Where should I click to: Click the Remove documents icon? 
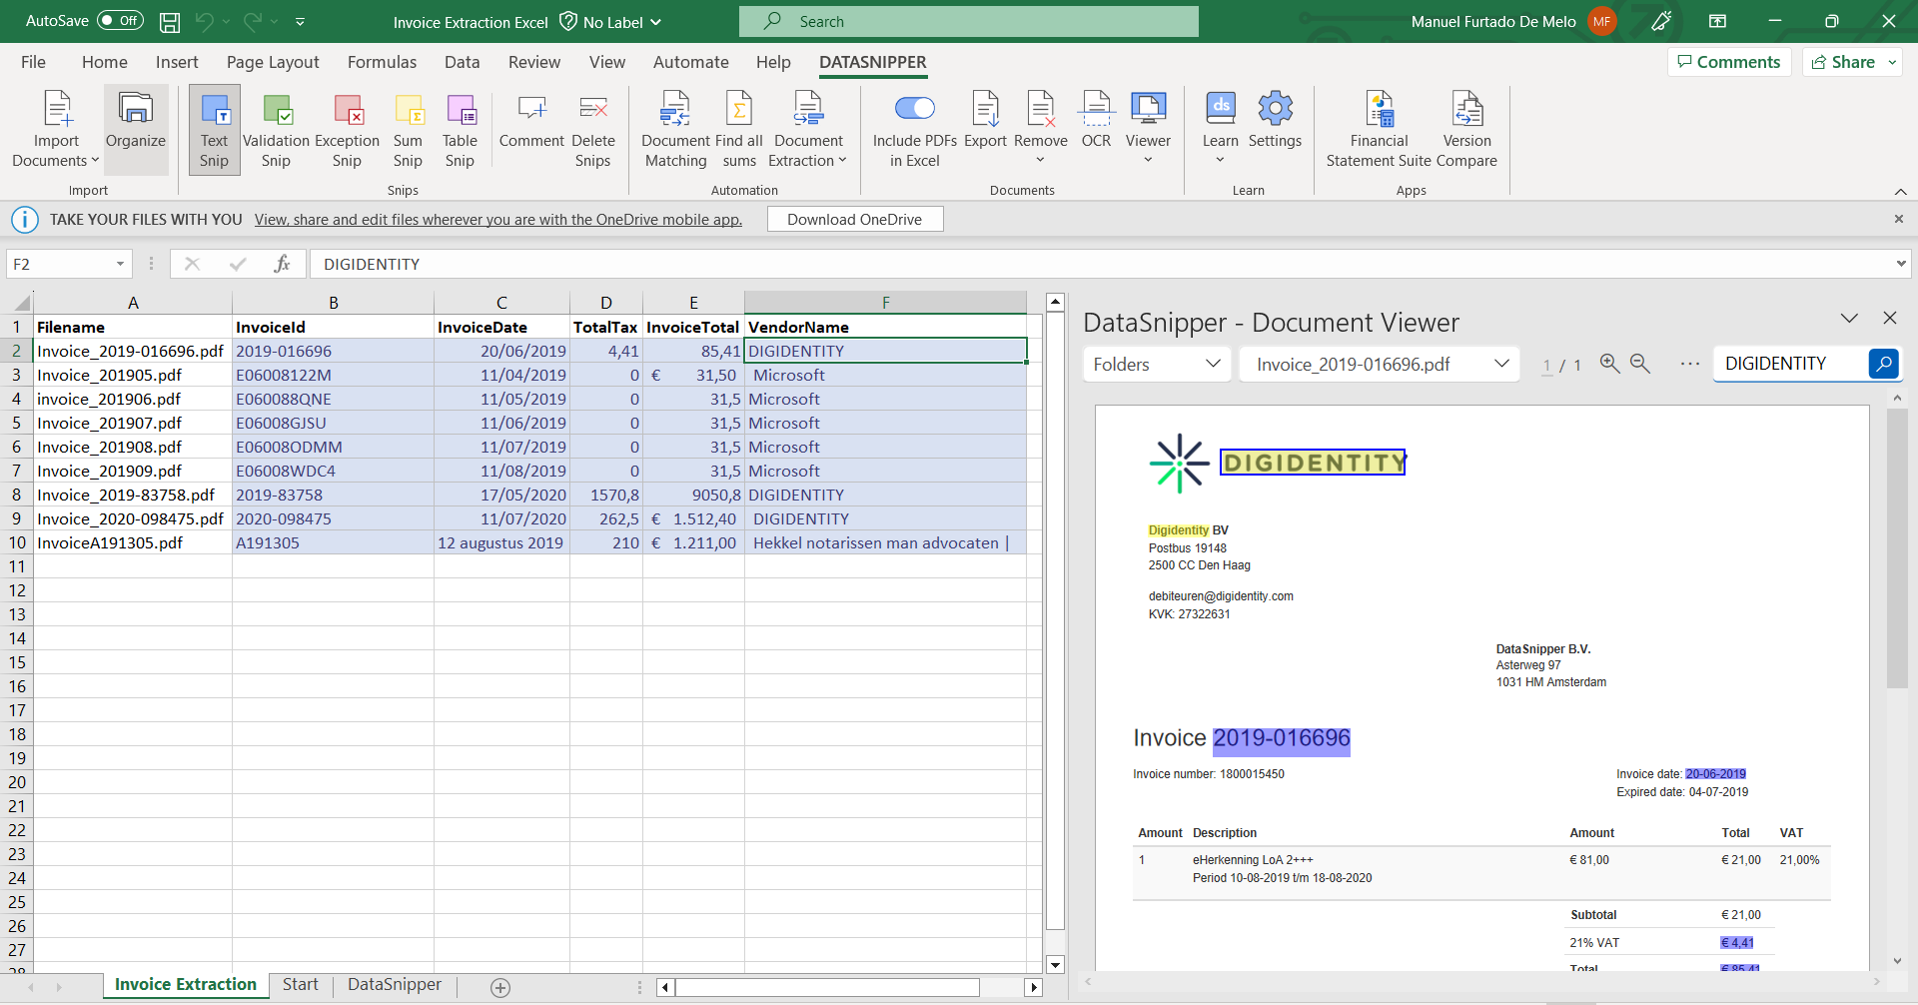click(x=1041, y=127)
